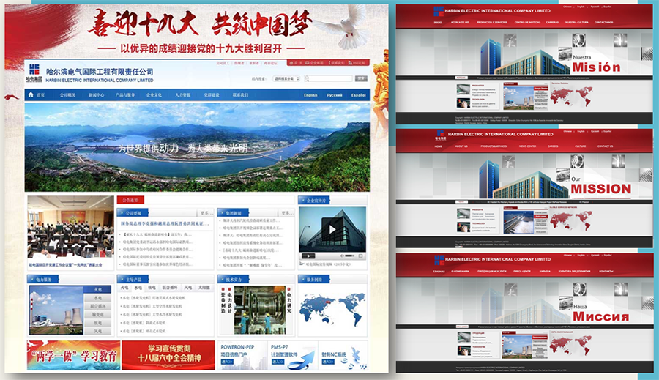The height and width of the screenshot is (380, 659).
Task: Click 更多 beside the company news header
Action: tap(204, 213)
